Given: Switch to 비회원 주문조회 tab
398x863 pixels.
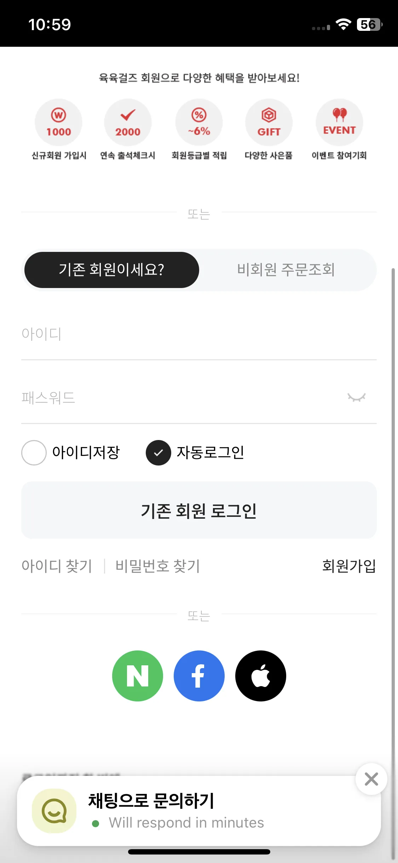Looking at the screenshot, I should tap(286, 270).
